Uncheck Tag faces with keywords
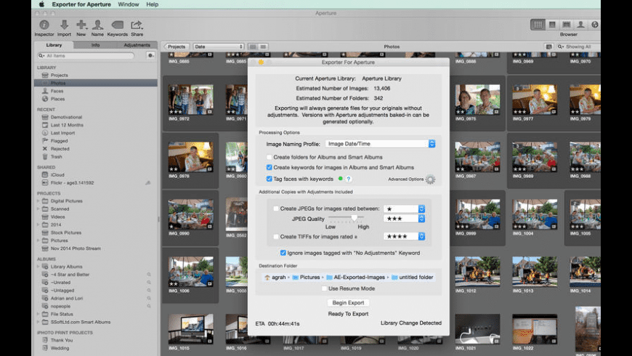This screenshot has width=632, height=356. click(270, 179)
